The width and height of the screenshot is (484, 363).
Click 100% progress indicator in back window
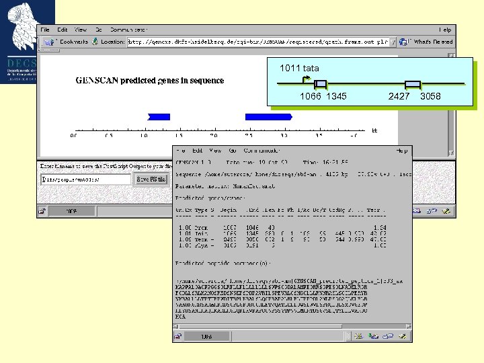point(72,211)
